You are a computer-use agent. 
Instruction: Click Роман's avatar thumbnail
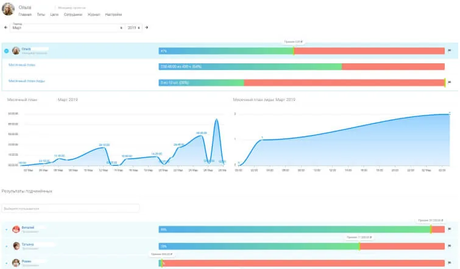click(16, 263)
